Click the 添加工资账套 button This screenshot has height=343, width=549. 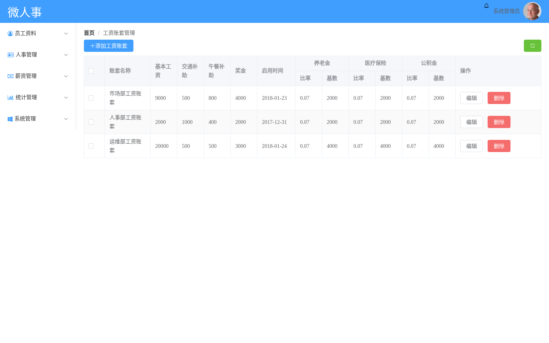pyautogui.click(x=109, y=46)
